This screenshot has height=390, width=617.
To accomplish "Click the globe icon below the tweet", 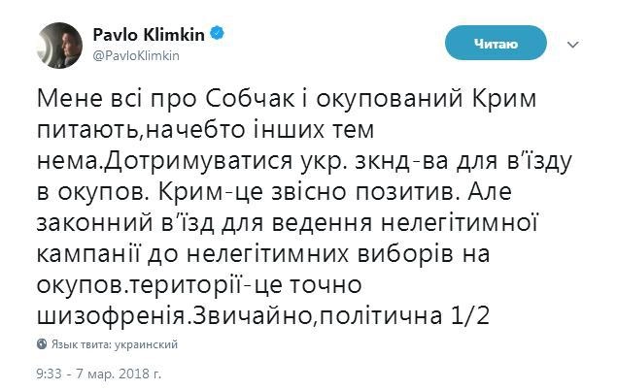I will (x=42, y=344).
